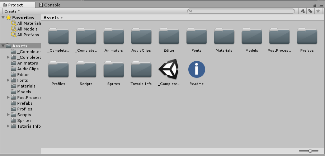Open the Search by Type filter

(303, 11)
